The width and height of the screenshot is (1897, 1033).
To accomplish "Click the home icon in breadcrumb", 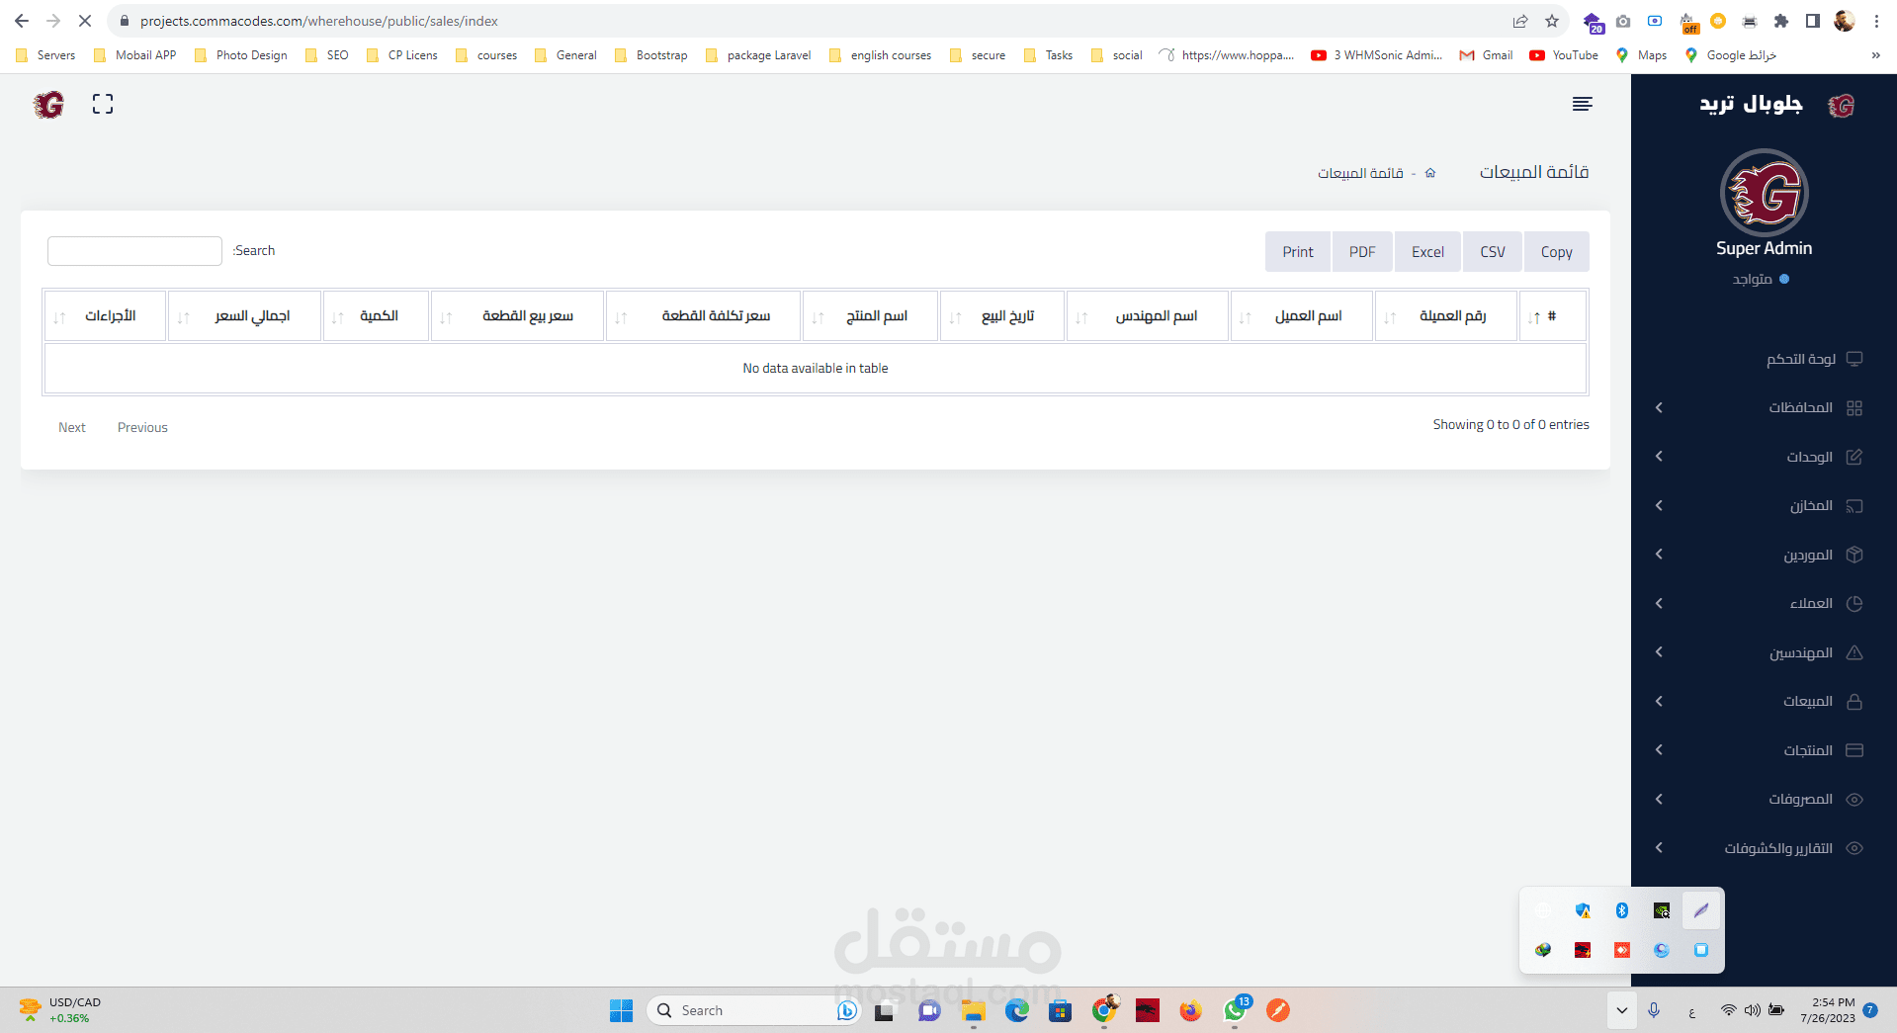I will [1429, 173].
